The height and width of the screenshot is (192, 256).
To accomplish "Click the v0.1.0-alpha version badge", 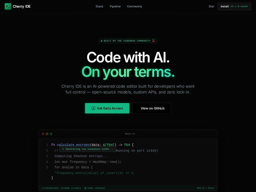I will [239, 6].
